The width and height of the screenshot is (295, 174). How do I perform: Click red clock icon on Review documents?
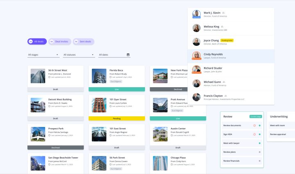coord(254,125)
